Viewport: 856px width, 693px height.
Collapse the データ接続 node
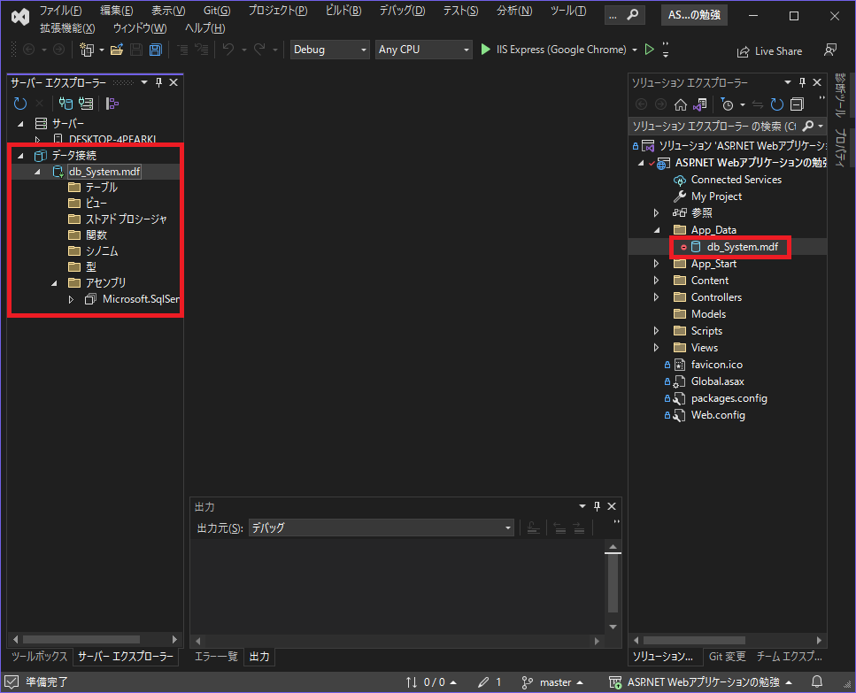tap(20, 156)
